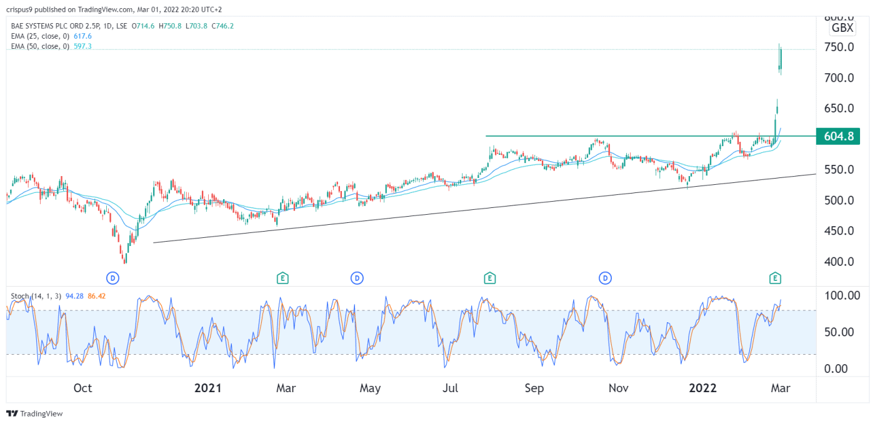This screenshot has width=875, height=424.
Task: Select the 604.8 price label on the axis
Action: 837,136
